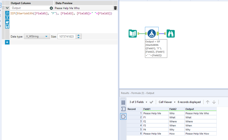Increase the Size value stepper
228x140 pixels.
click(x=79, y=35)
